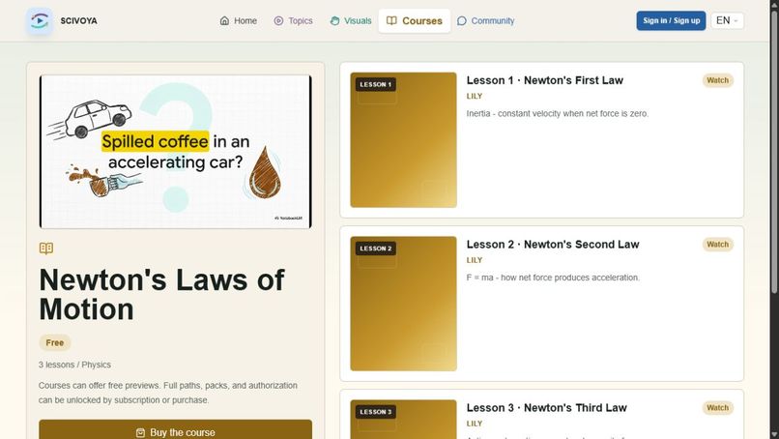Click the page vertical scrollbar thumb
The height and width of the screenshot is (439, 779).
(x=774, y=151)
